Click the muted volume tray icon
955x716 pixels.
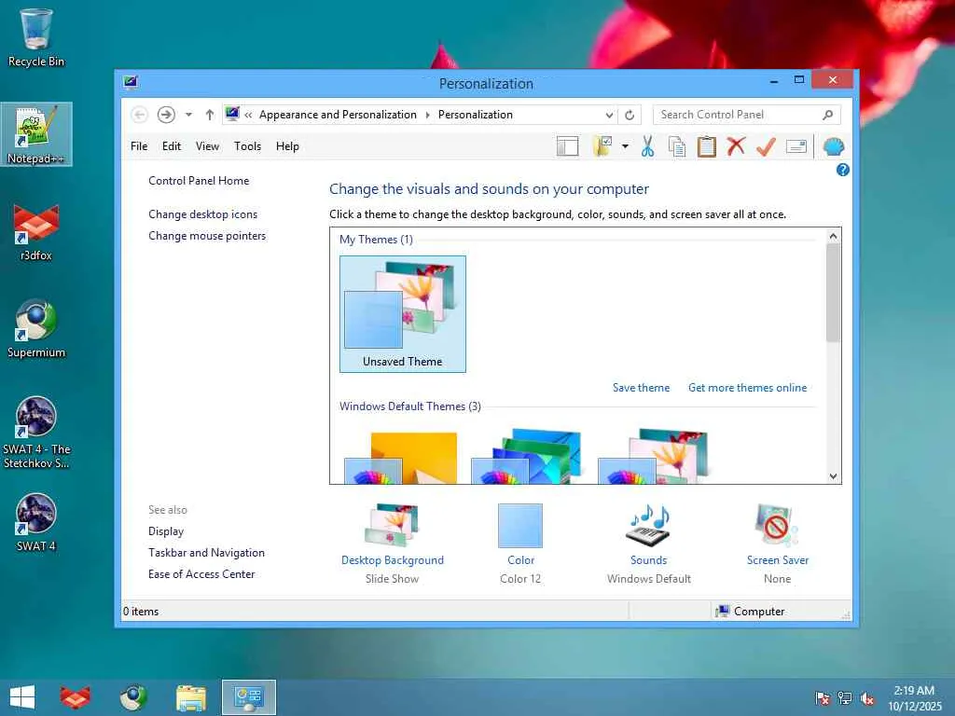(x=866, y=698)
